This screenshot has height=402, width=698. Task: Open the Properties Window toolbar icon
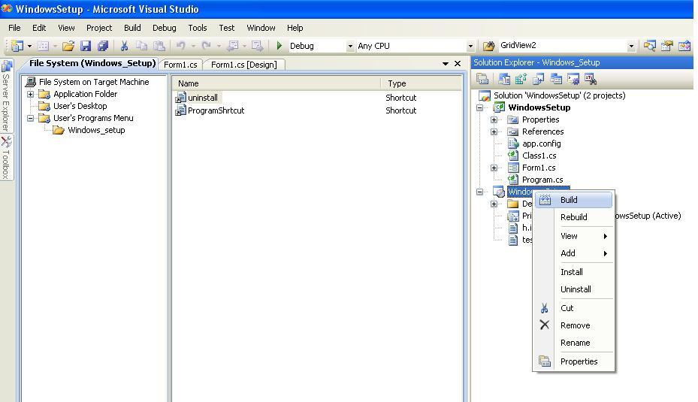(x=667, y=45)
